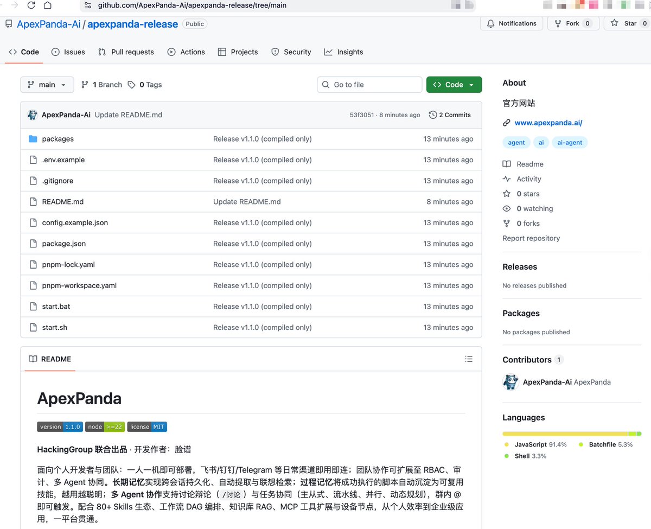Open the Actions tab
The height and width of the screenshot is (529, 651).
186,52
